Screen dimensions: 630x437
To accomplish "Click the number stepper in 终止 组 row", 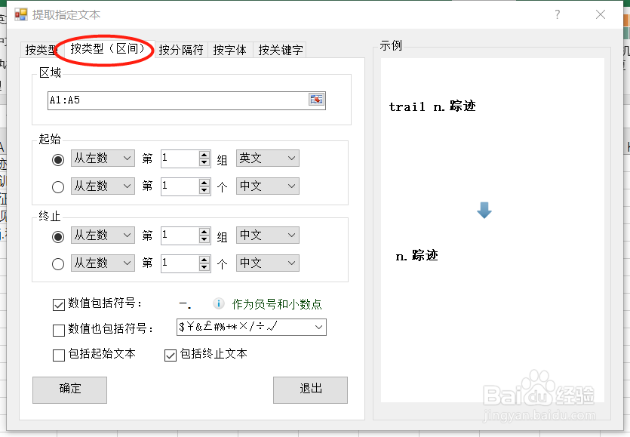I will (x=204, y=235).
